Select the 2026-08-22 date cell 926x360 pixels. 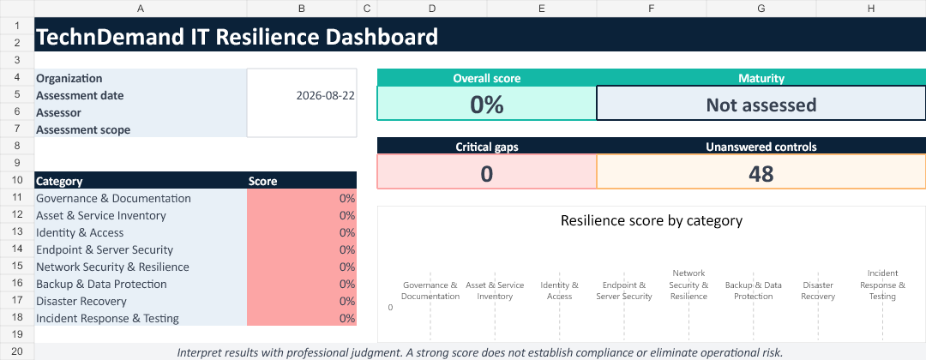pos(302,95)
